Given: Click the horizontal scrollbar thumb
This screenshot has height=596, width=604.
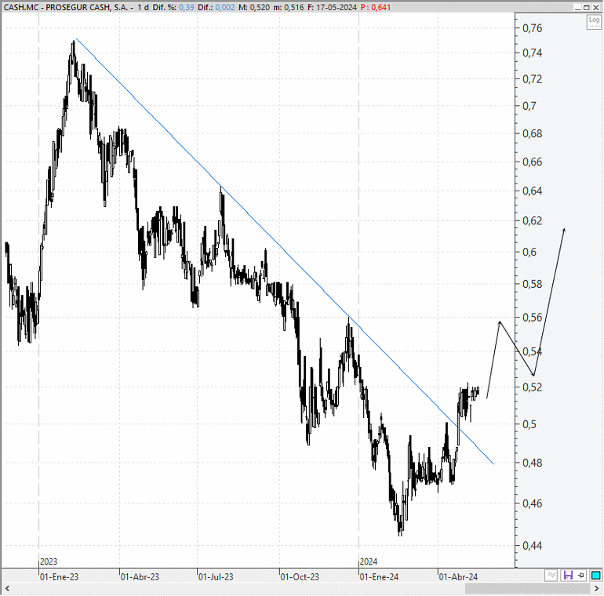Looking at the screenshot, I should click(x=527, y=588).
